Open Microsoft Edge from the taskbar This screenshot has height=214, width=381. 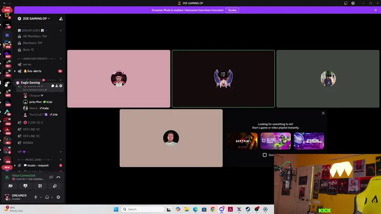pyautogui.click(x=195, y=209)
